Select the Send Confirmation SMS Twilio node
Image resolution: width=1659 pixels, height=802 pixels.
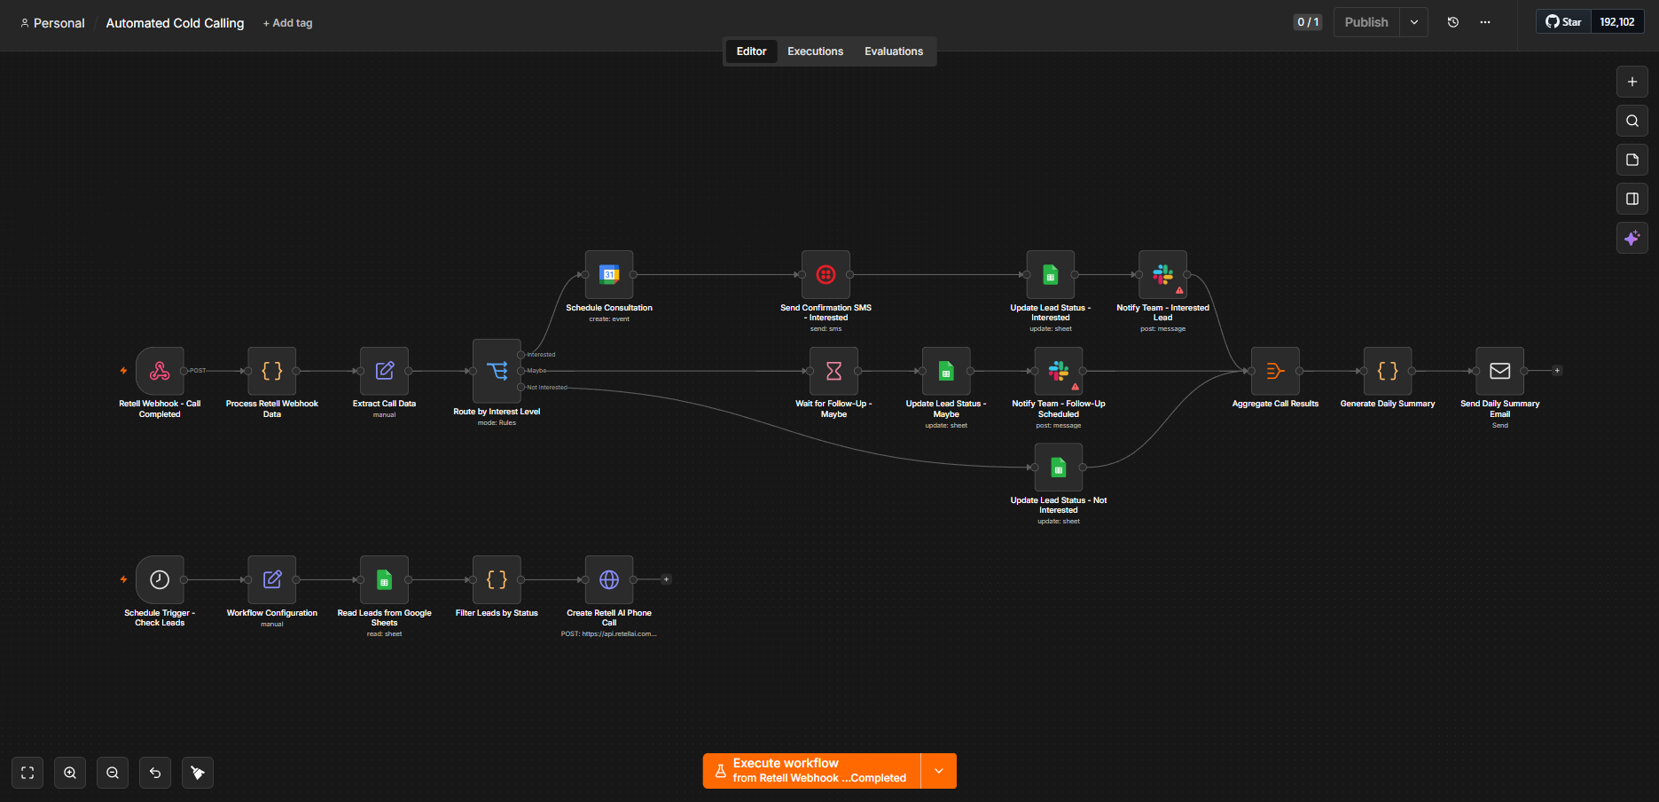(x=826, y=274)
